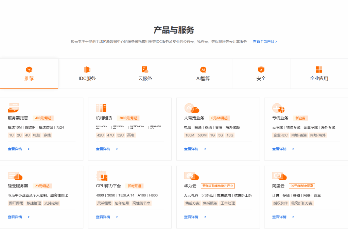348x229 pixels.
Task: Click the 10G bandwidth tag
Action: [x=230, y=135]
